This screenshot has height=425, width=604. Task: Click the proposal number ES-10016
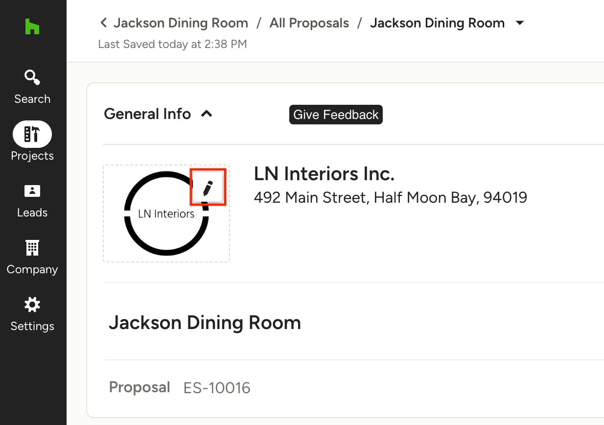217,388
